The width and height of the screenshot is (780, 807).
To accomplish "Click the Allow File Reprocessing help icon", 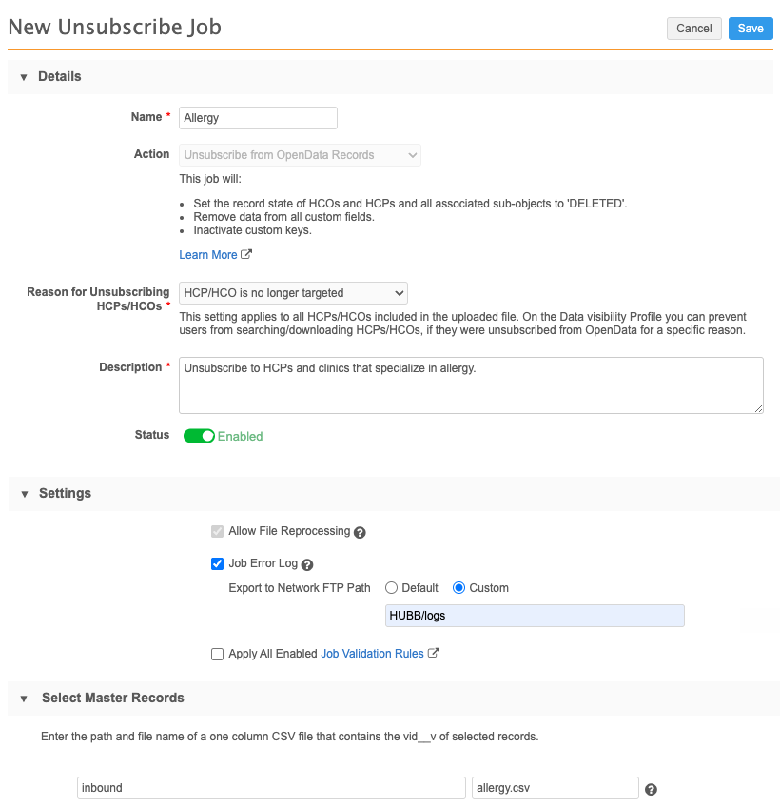I will (x=361, y=533).
